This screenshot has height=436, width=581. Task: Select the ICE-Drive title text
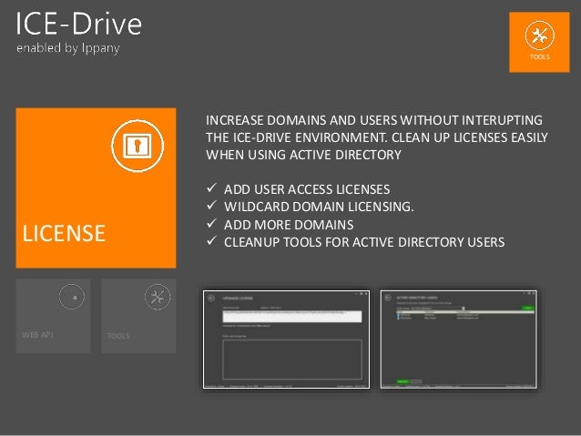(x=78, y=24)
